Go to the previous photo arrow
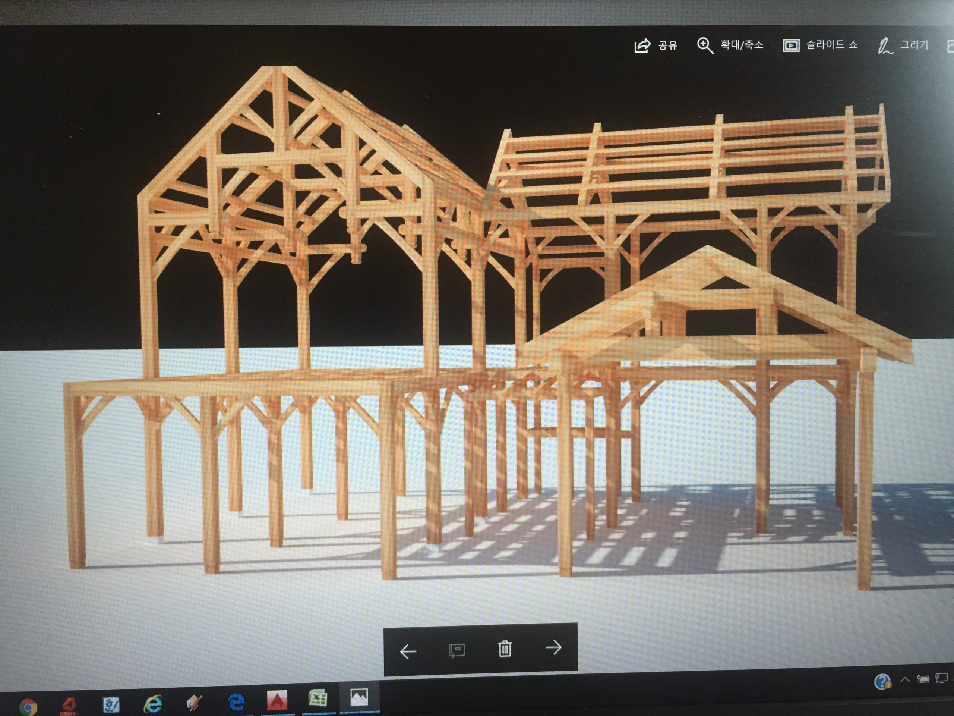954x716 pixels. tap(408, 651)
